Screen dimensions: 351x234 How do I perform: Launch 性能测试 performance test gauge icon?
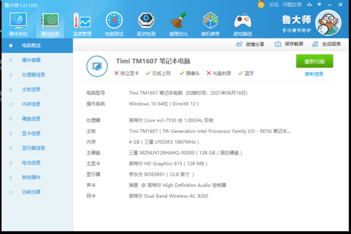pos(114,25)
